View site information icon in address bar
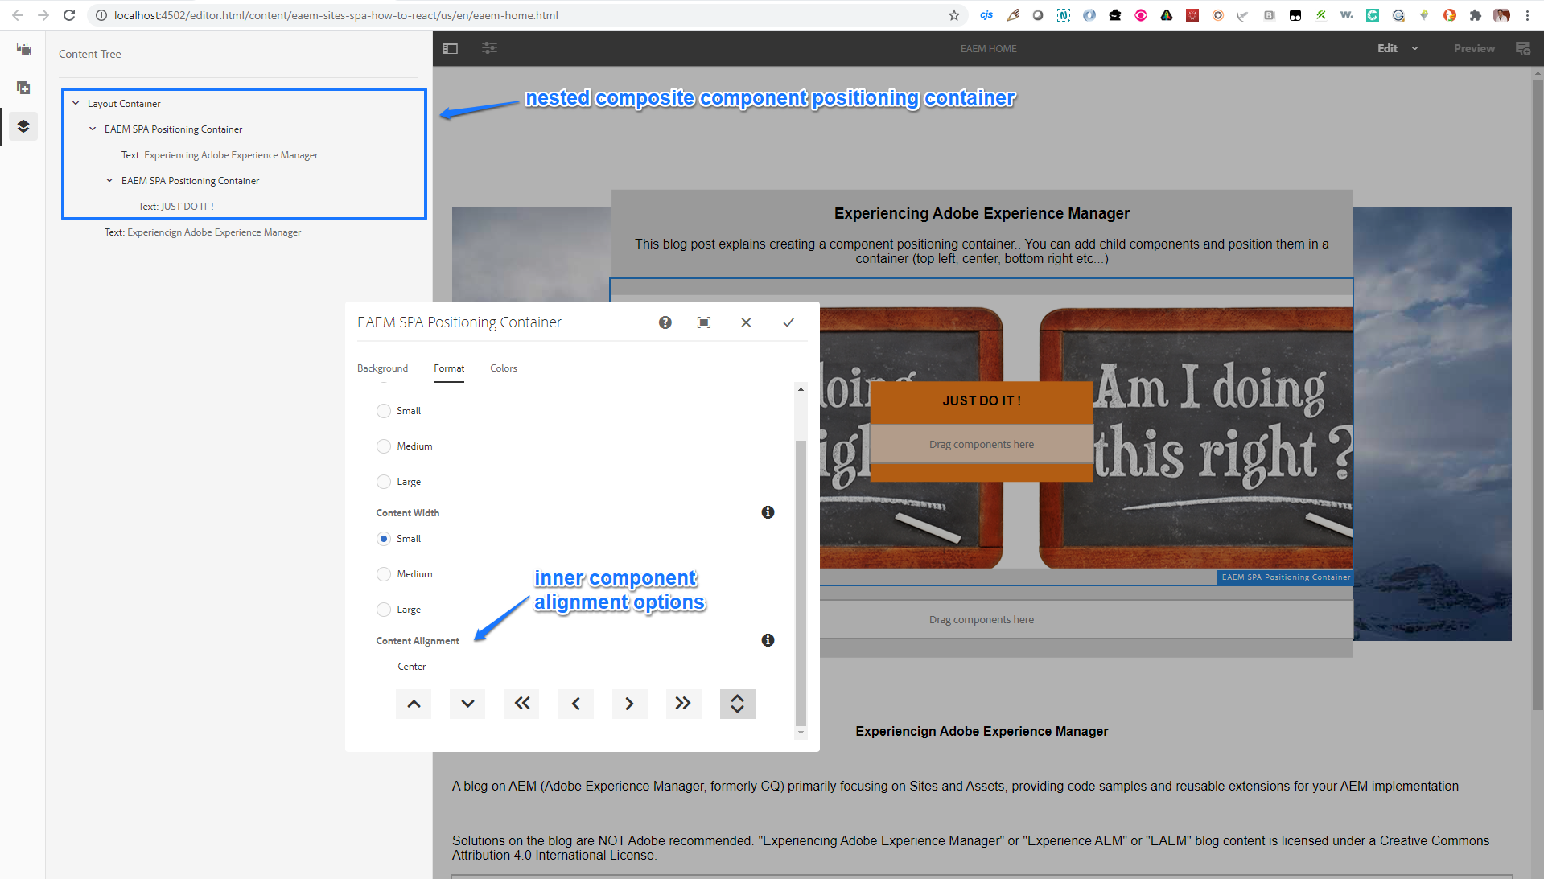Screen dimensions: 1544x879 pos(101,15)
